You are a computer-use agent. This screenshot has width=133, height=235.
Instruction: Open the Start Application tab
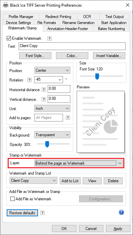114,23
